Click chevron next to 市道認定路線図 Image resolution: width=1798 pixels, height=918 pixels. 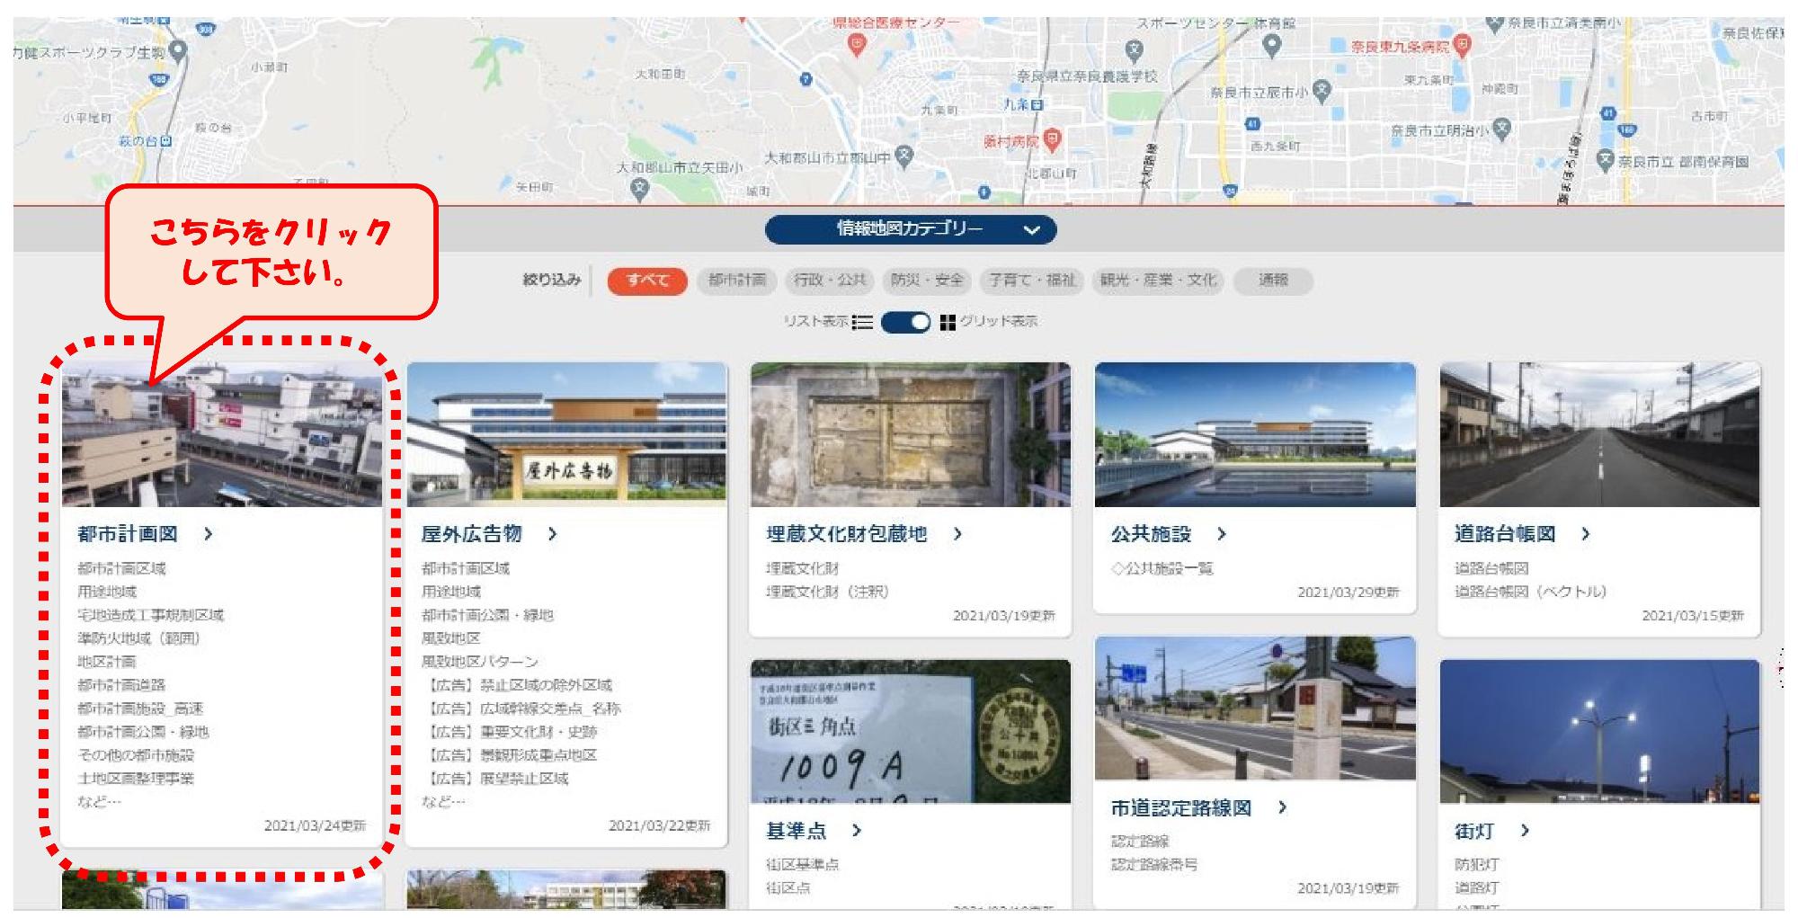(x=1282, y=808)
